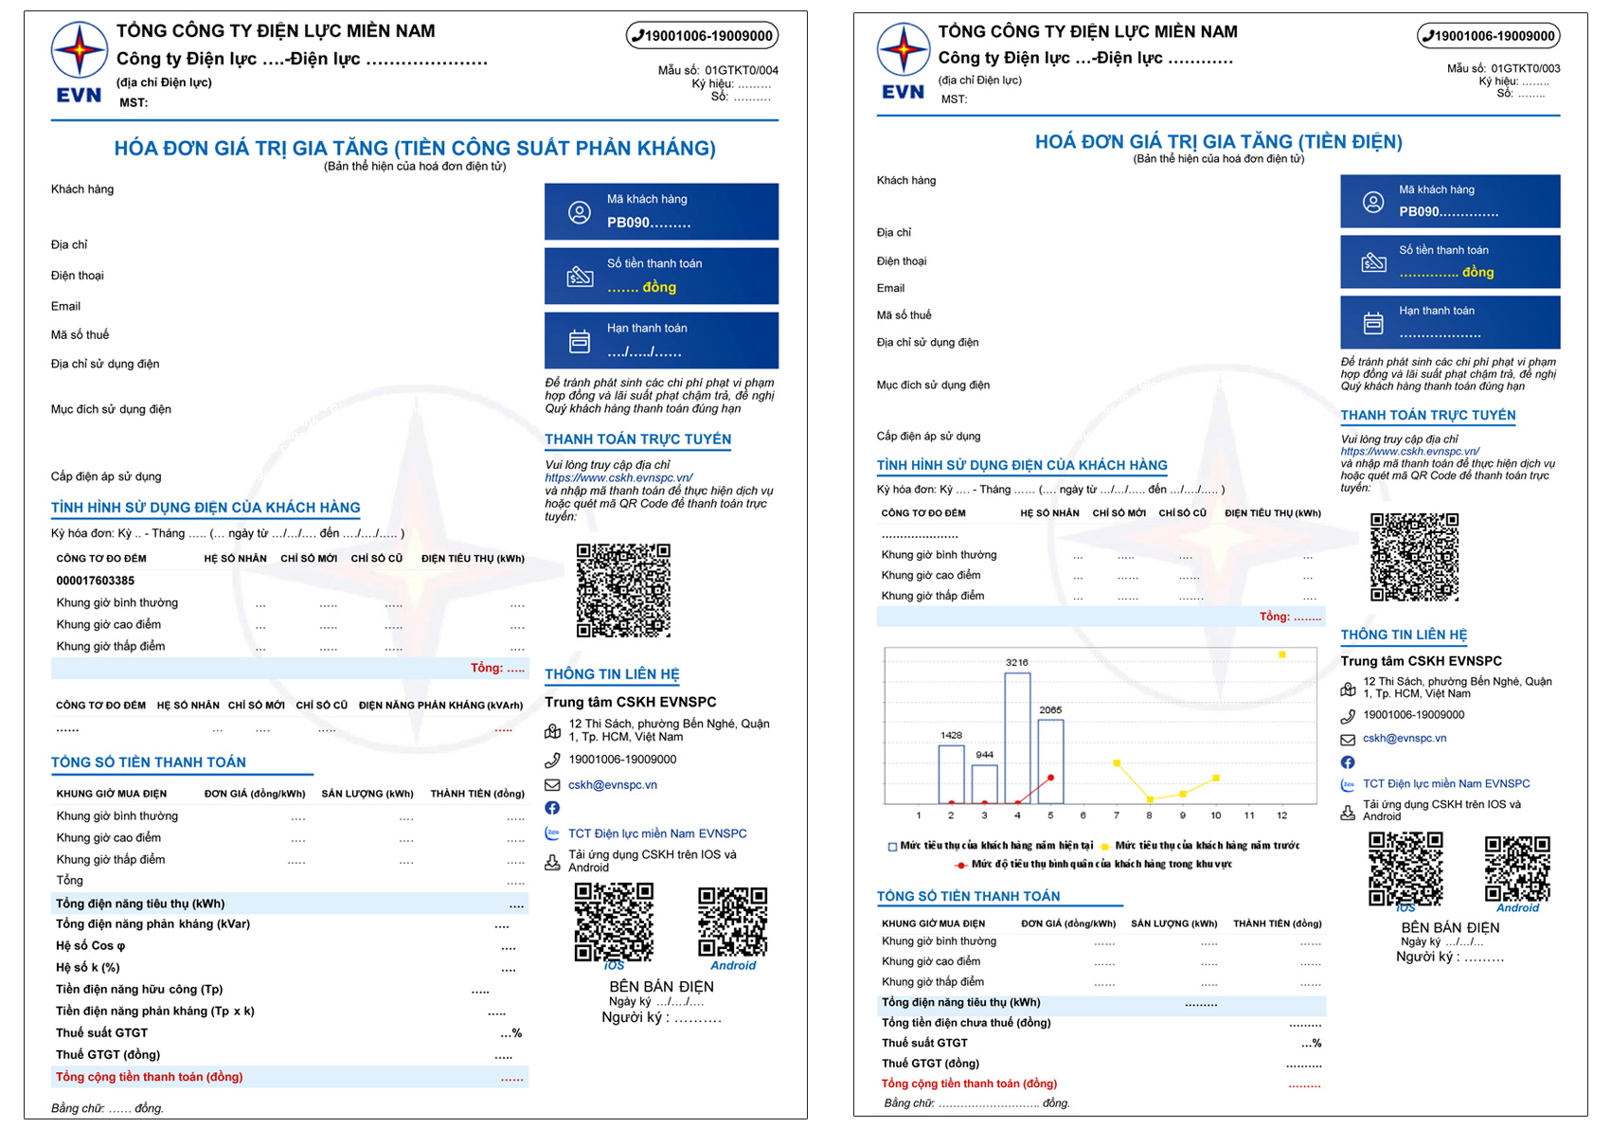Click the chart bar labeled 2065
This screenshot has height=1128, width=1611.
click(1050, 762)
